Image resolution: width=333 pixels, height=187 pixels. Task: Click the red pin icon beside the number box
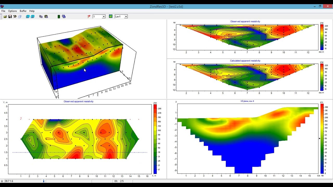point(89,16)
